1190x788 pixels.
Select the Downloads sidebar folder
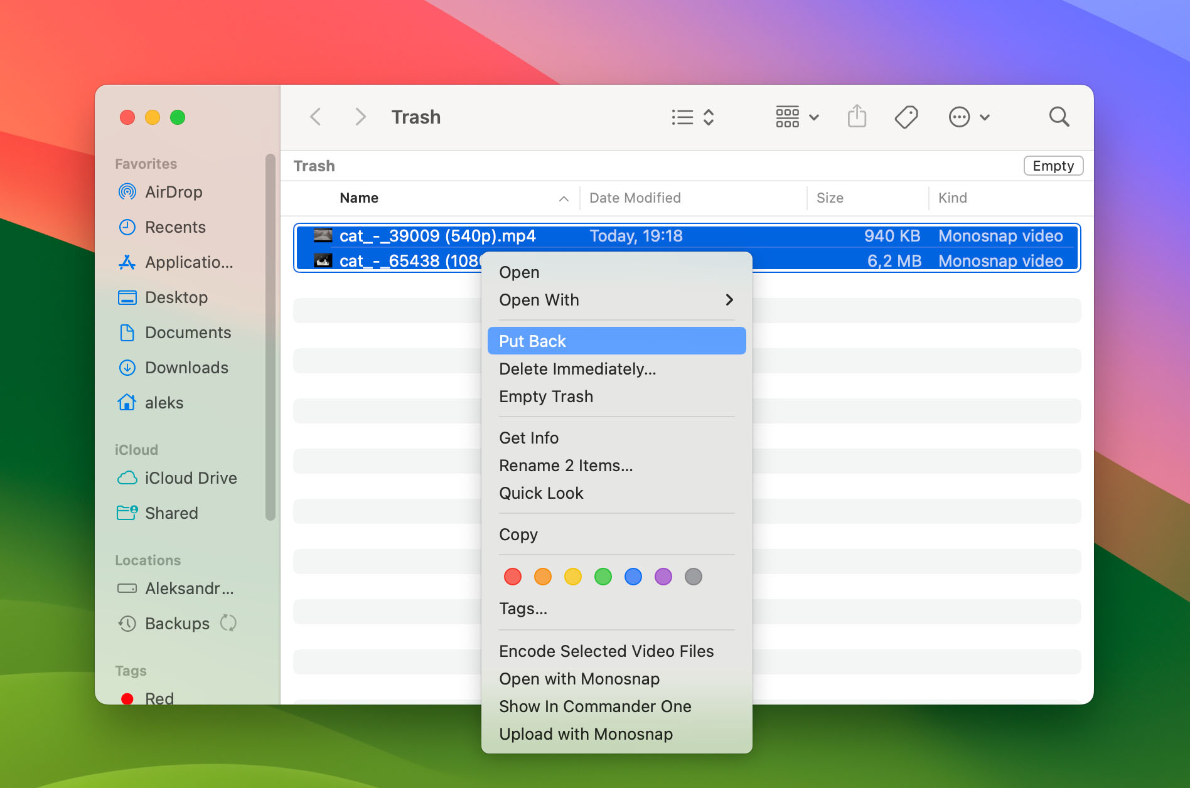[x=186, y=368]
